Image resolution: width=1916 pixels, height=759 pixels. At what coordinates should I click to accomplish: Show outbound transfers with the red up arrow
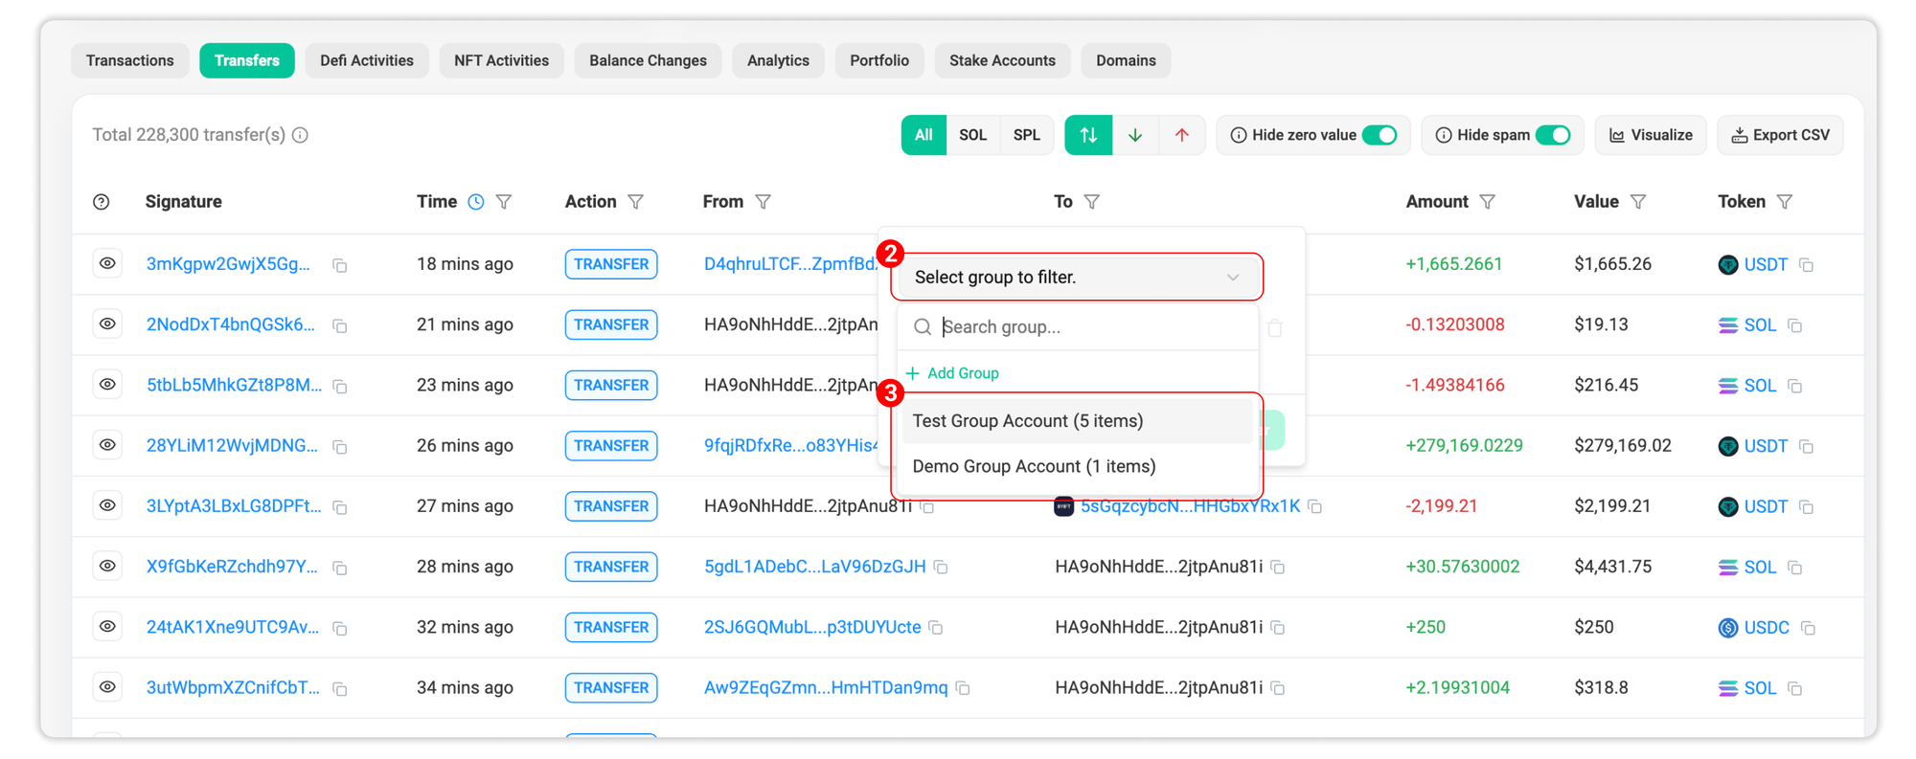[x=1182, y=135]
